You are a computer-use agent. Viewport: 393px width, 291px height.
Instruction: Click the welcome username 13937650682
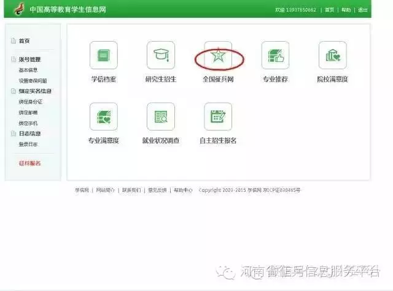(x=301, y=10)
